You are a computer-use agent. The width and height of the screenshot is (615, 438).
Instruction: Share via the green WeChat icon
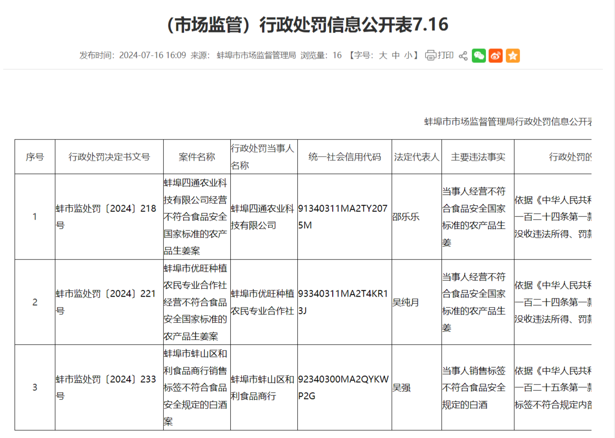click(479, 55)
